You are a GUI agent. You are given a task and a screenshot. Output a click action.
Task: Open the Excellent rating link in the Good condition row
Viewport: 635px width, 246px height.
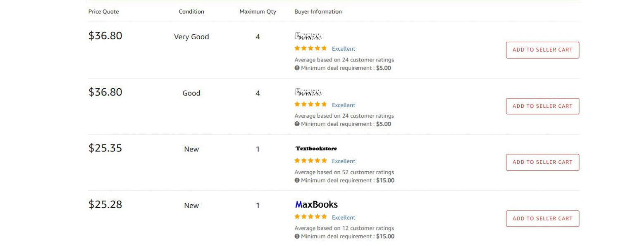pos(344,105)
